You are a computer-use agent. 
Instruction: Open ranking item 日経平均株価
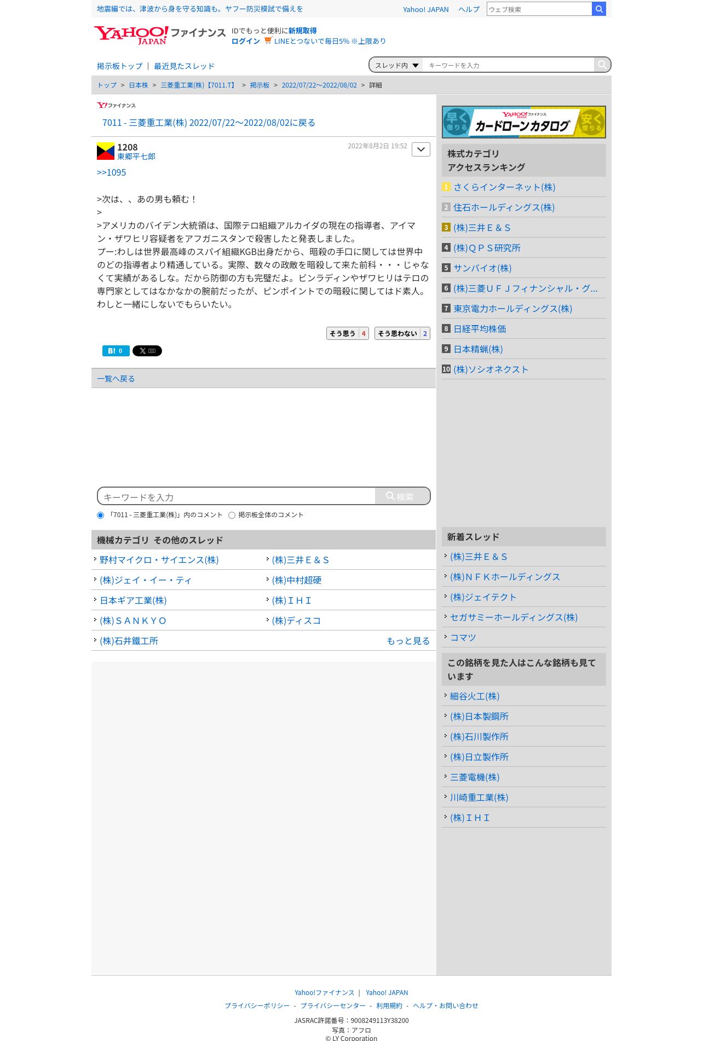coord(480,329)
